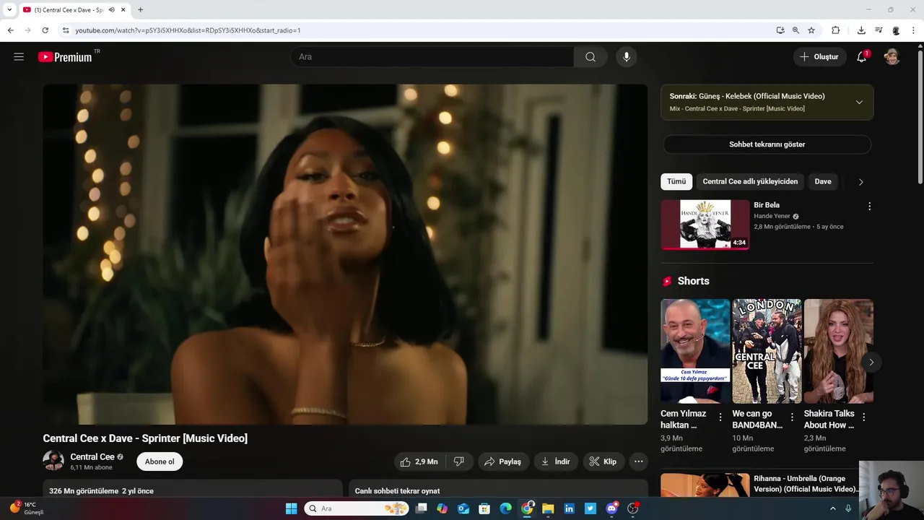Select the Tümü filter chip
This screenshot has width=924, height=520.
tap(676, 182)
